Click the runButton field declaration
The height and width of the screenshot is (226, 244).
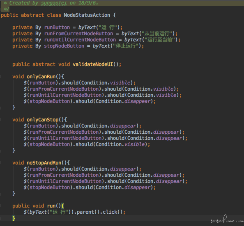pyautogui.click(x=57, y=27)
